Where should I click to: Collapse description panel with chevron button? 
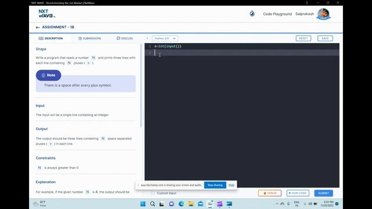pos(147,38)
